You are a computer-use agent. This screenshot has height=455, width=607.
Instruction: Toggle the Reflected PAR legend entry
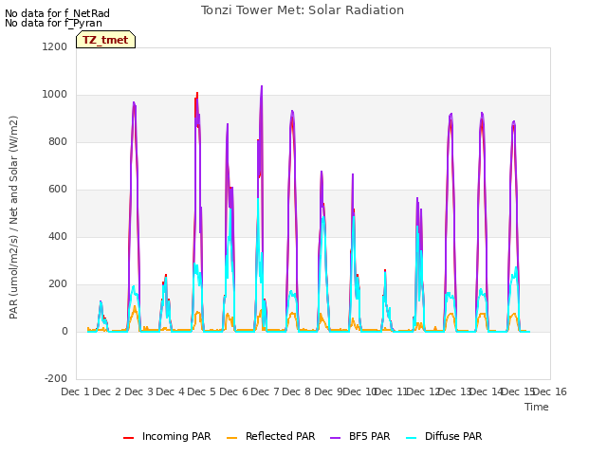coord(270,436)
